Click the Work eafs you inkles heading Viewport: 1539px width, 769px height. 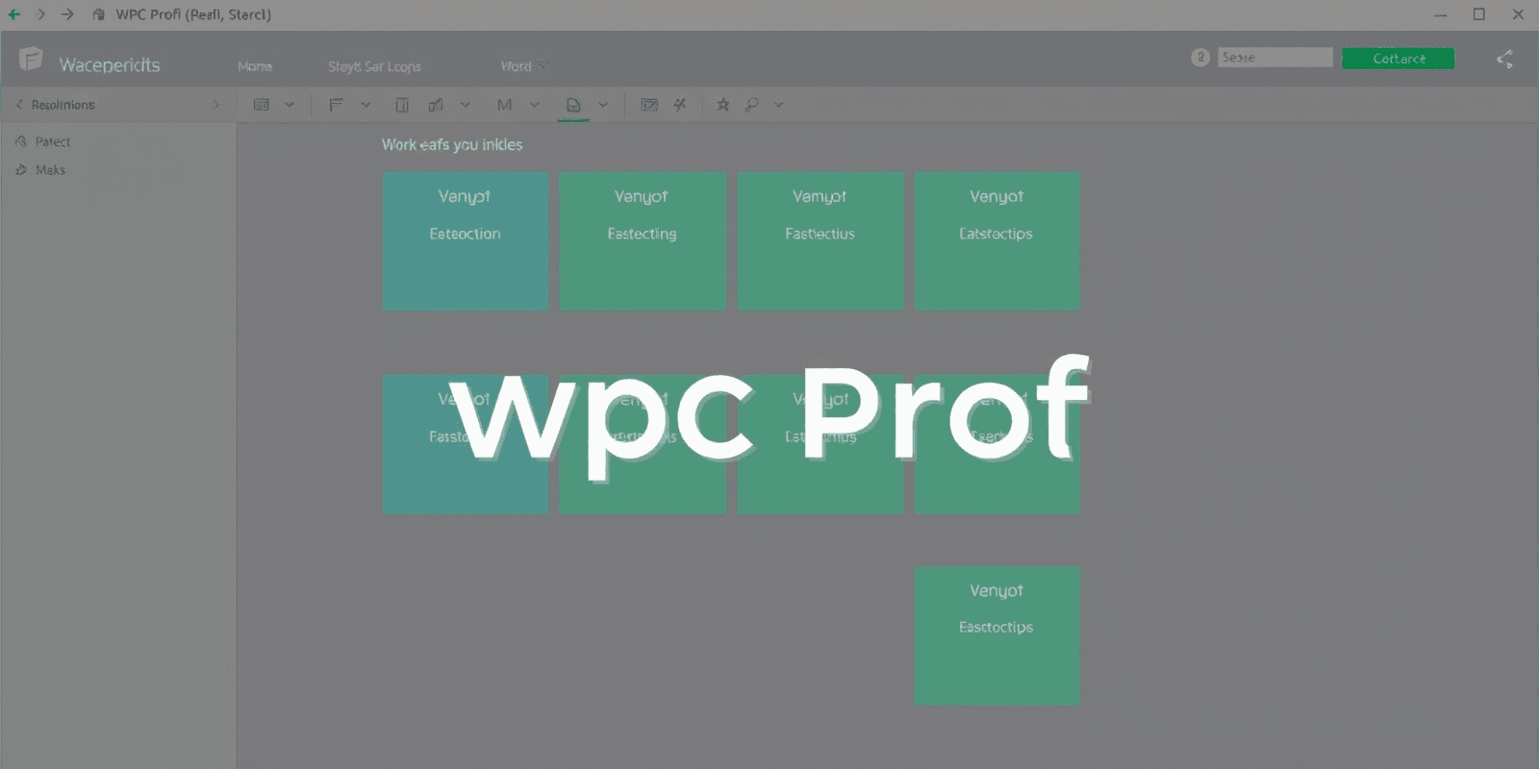pyautogui.click(x=452, y=145)
